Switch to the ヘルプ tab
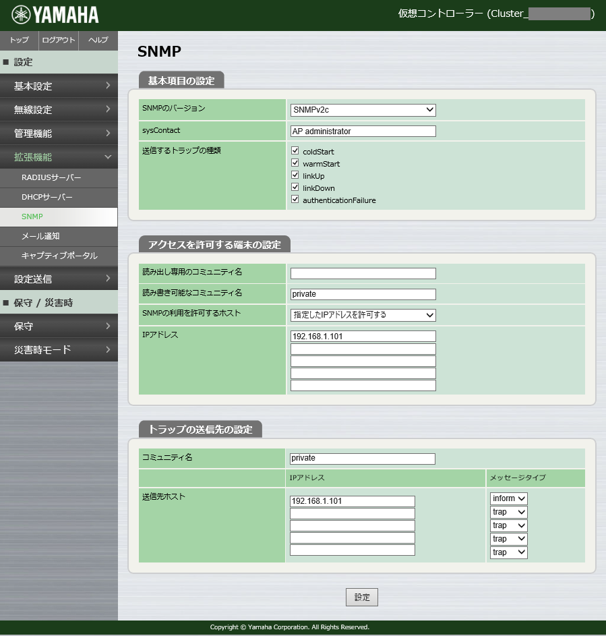The image size is (606, 636). (x=98, y=40)
